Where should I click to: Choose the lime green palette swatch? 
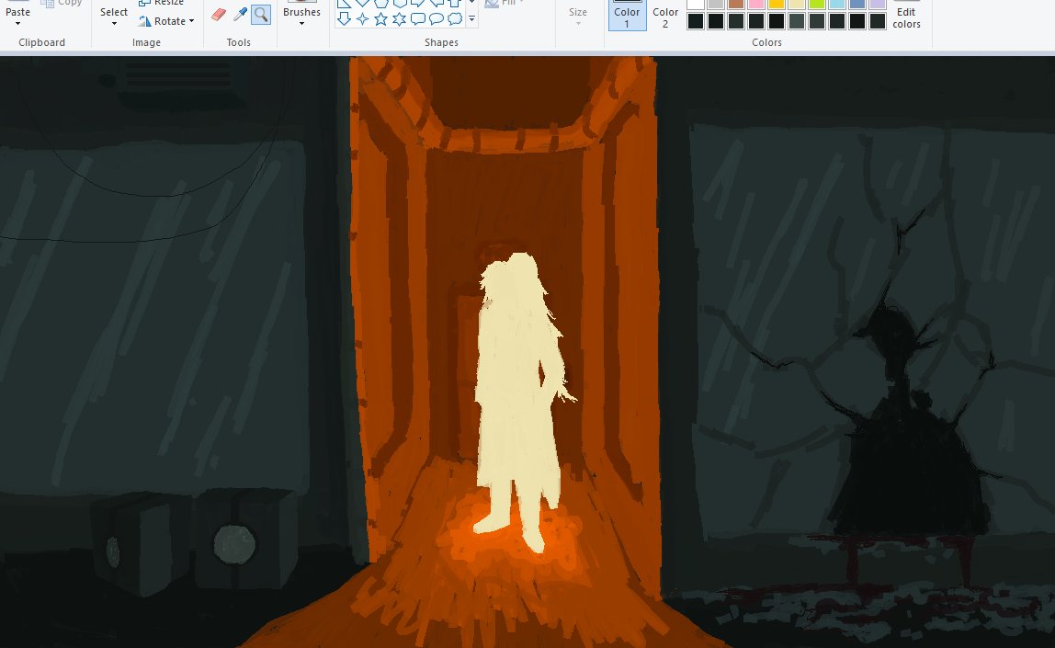(x=817, y=4)
